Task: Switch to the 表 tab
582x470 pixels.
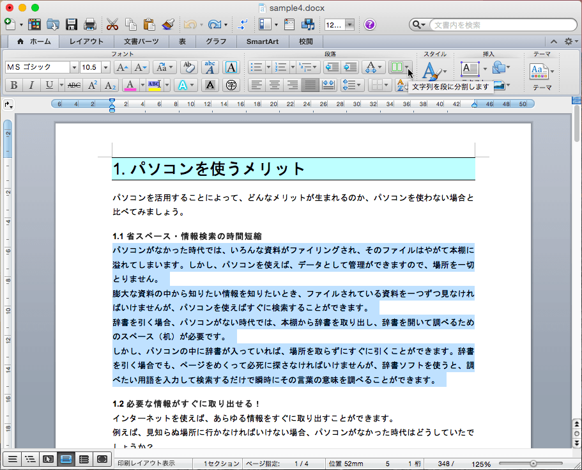Action: [x=182, y=42]
